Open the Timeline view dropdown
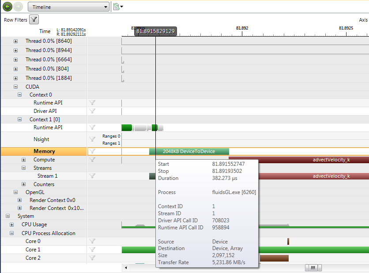 pyautogui.click(x=68, y=7)
